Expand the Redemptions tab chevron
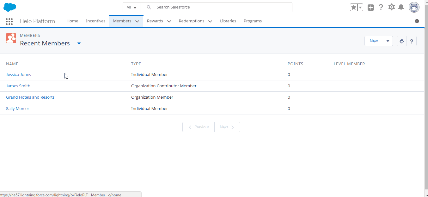 (210, 21)
